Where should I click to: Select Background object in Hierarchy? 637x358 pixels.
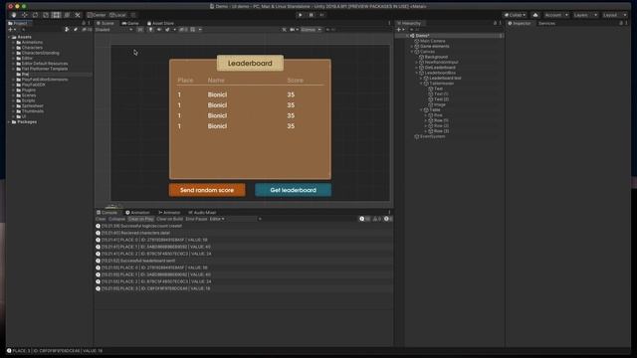click(x=436, y=57)
